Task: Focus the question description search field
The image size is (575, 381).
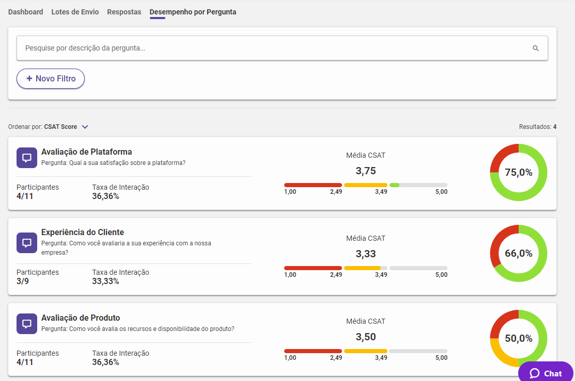Action: [x=274, y=48]
